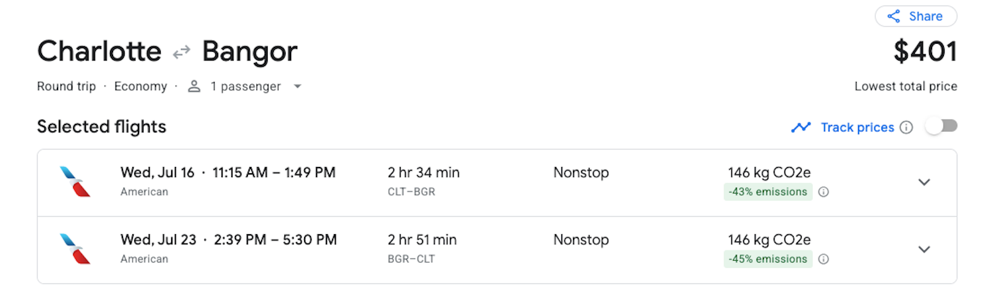Click the round-trip arrows between Charlotte and Bangor
989x294 pixels.
[x=181, y=53]
